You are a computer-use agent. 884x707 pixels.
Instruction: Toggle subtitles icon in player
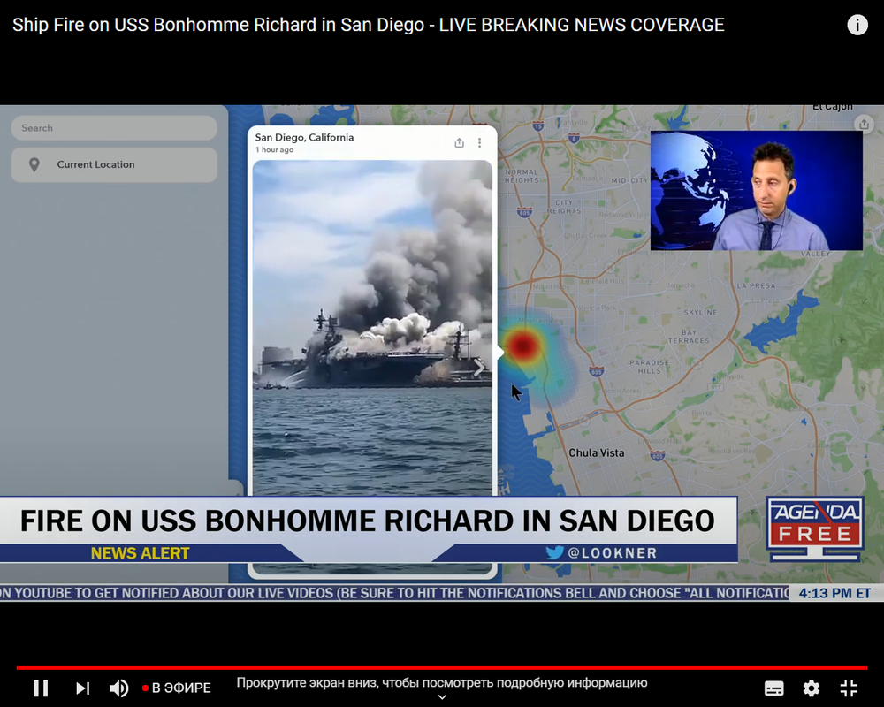pyautogui.click(x=773, y=688)
